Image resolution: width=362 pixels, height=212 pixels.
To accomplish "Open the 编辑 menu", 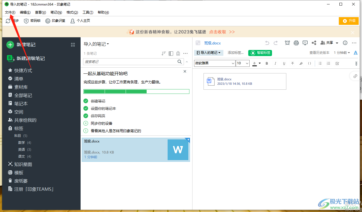I will (25, 12).
